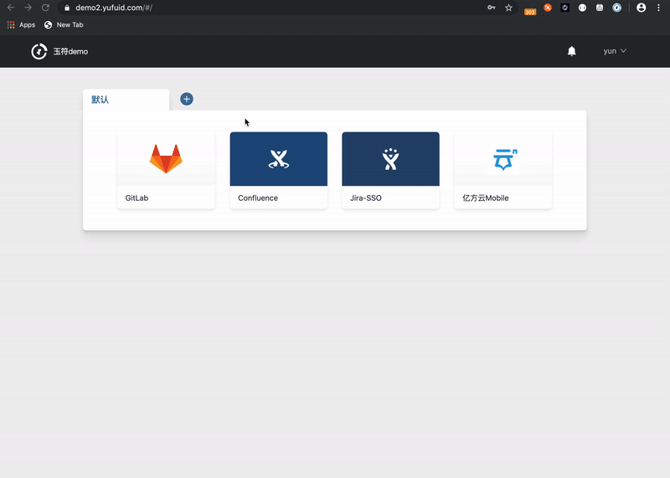Open notifications bell
Image resolution: width=670 pixels, height=478 pixels.
(572, 51)
